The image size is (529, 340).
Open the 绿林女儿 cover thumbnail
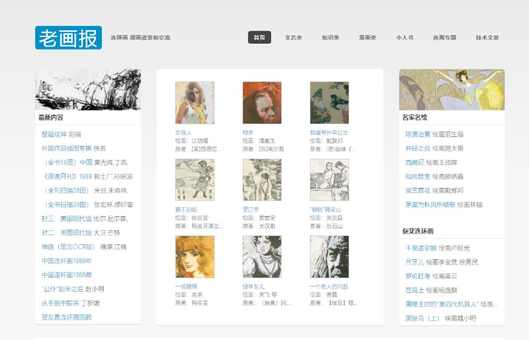point(262,257)
